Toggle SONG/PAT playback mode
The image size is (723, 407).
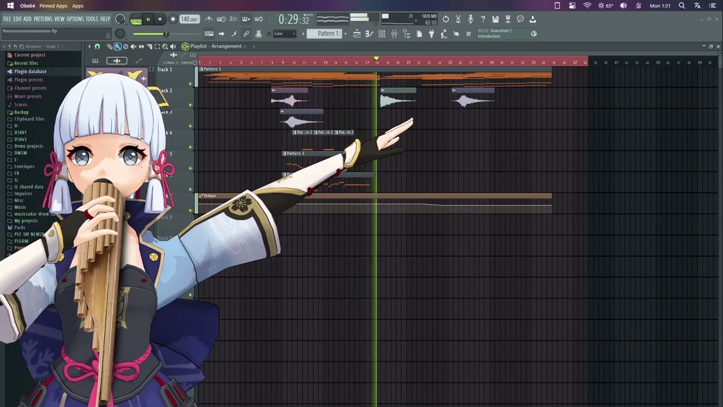(136, 20)
